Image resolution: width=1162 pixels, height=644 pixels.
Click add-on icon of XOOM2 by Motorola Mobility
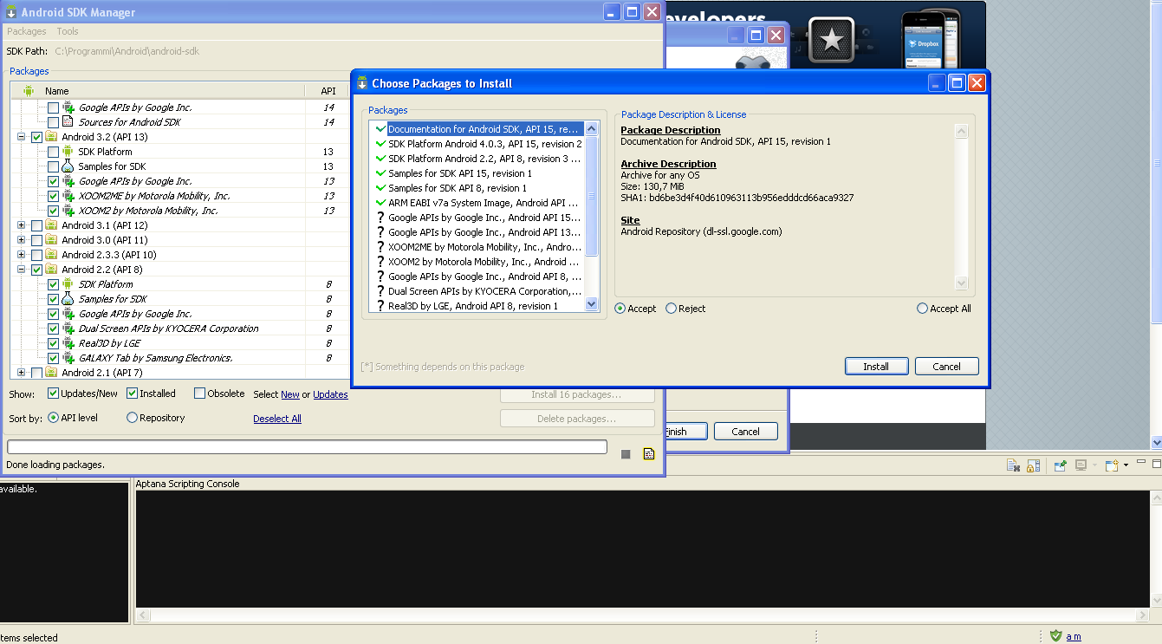pyautogui.click(x=68, y=211)
